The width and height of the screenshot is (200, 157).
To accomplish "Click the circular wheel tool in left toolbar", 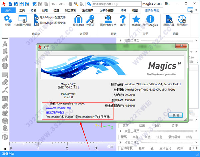I will [5, 121].
